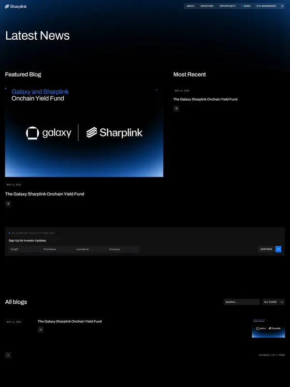
Task: Open the ETH Dashboard link
Action: click(266, 6)
